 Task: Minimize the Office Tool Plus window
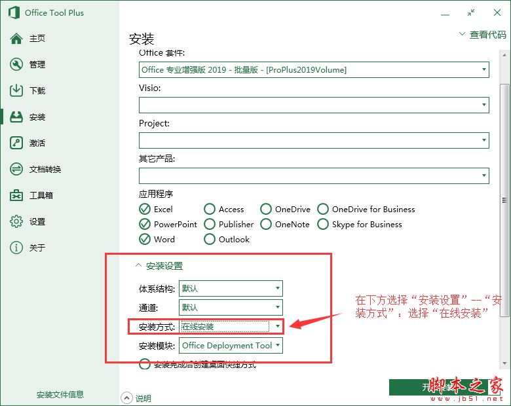pyautogui.click(x=445, y=14)
